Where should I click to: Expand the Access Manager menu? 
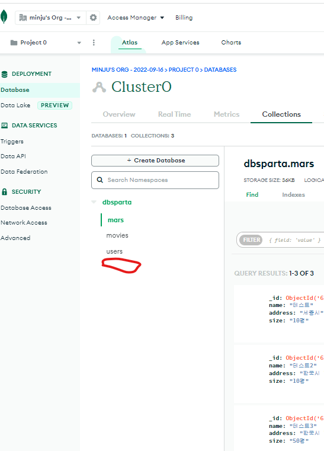click(x=136, y=18)
